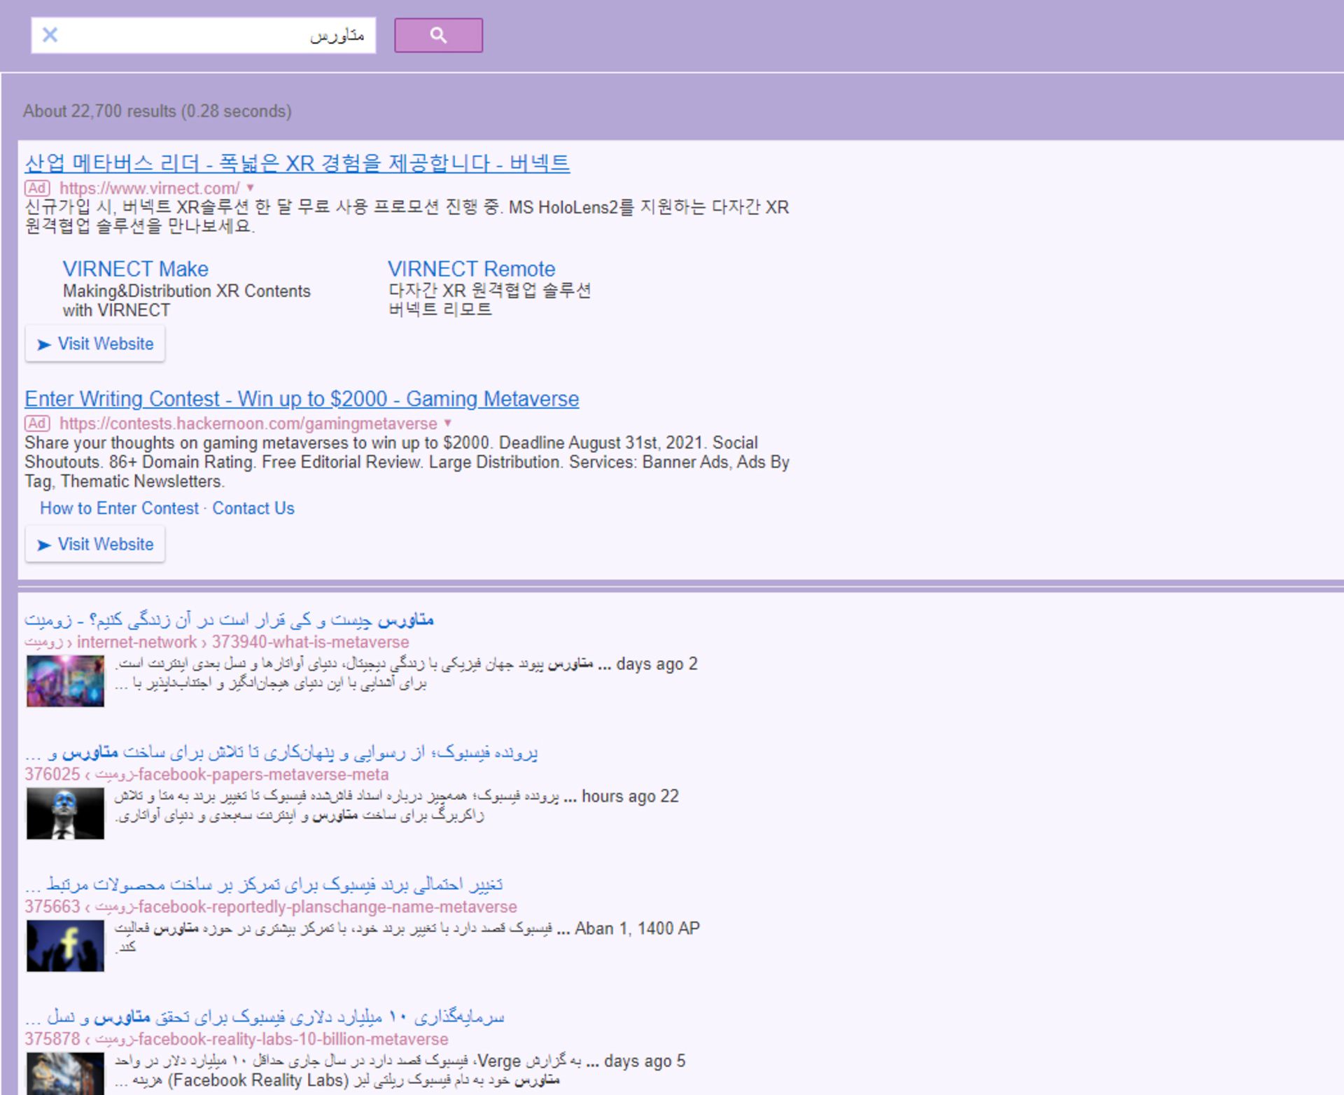Image resolution: width=1344 pixels, height=1095 pixels.
Task: Clear the search box using the X icon
Action: click(x=49, y=34)
